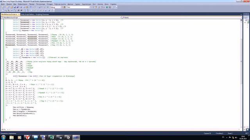This screenshot has width=250, height=140.
Task: Click the Paste toolbar icon
Action: pos(27,7)
